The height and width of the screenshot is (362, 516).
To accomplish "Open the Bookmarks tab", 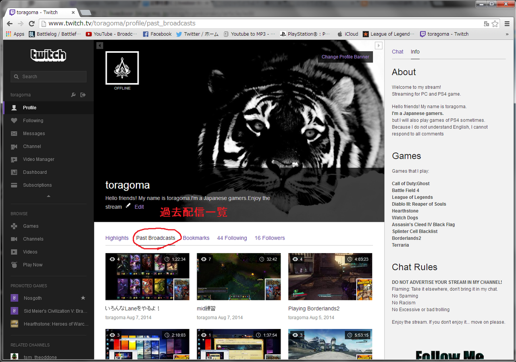I will (x=196, y=238).
